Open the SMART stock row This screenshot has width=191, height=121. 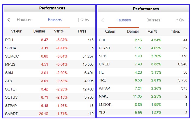(x=11, y=114)
